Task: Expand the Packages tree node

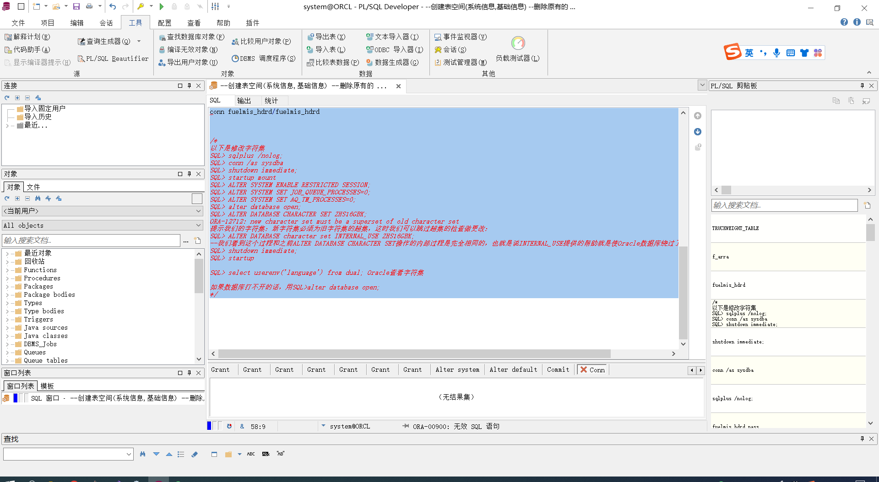Action: tap(7, 286)
